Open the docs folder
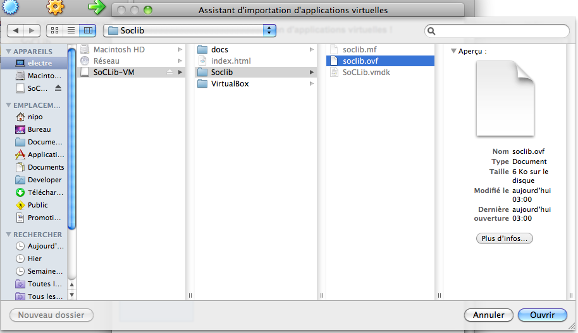Screen dimensions: 578x333 coord(255,50)
